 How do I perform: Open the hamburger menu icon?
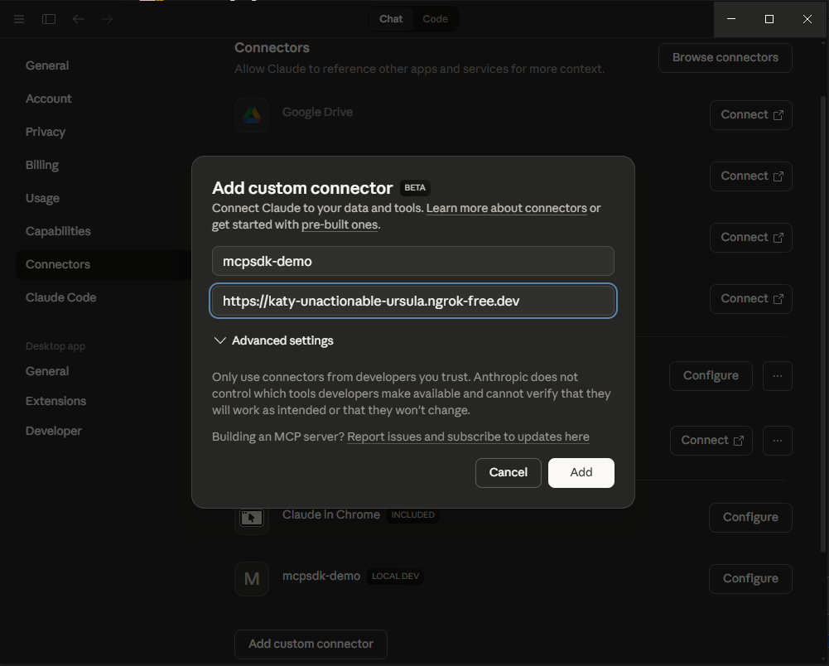click(19, 19)
